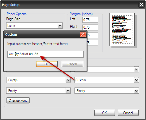Expand the Custom footer dropdown arrow
This screenshot has height=120, width=146.
coord(136,80)
